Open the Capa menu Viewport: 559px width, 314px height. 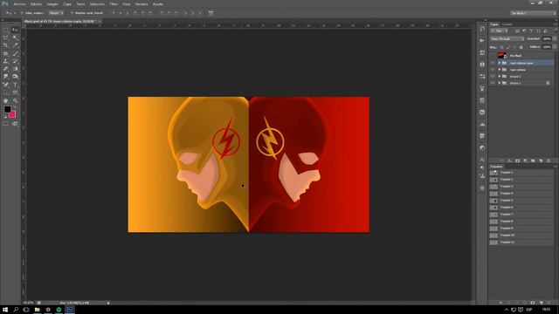pos(67,4)
